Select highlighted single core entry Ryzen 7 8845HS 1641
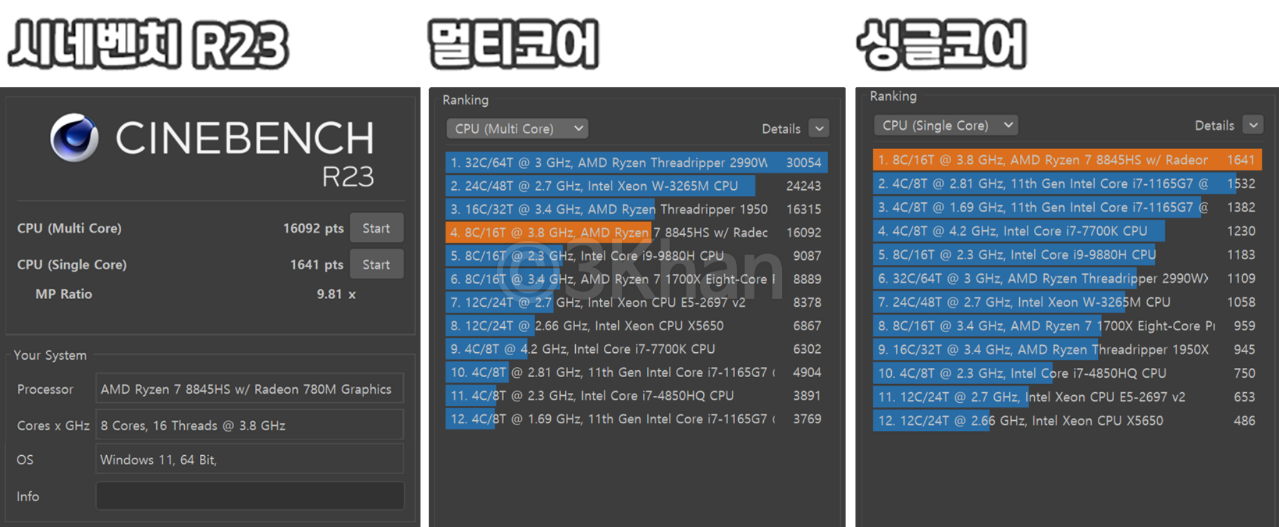Image resolution: width=1279 pixels, height=527 pixels. 1067,160
